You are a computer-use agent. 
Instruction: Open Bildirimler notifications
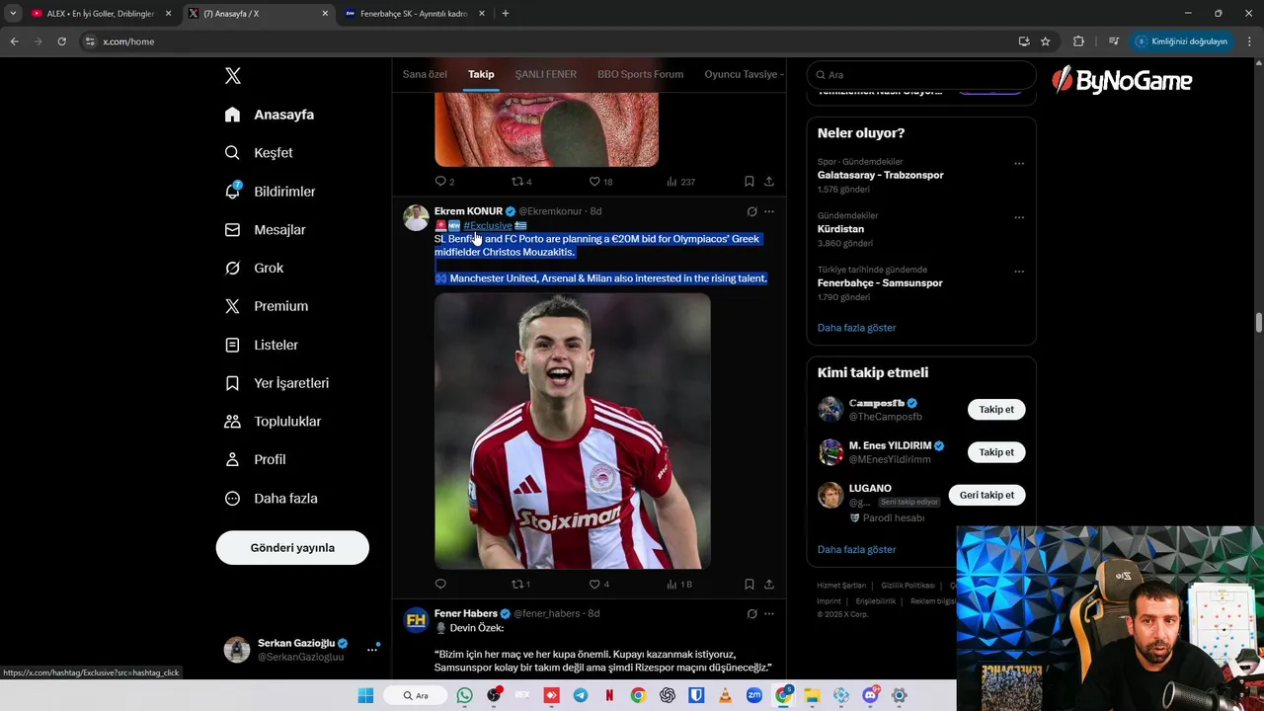tap(270, 192)
